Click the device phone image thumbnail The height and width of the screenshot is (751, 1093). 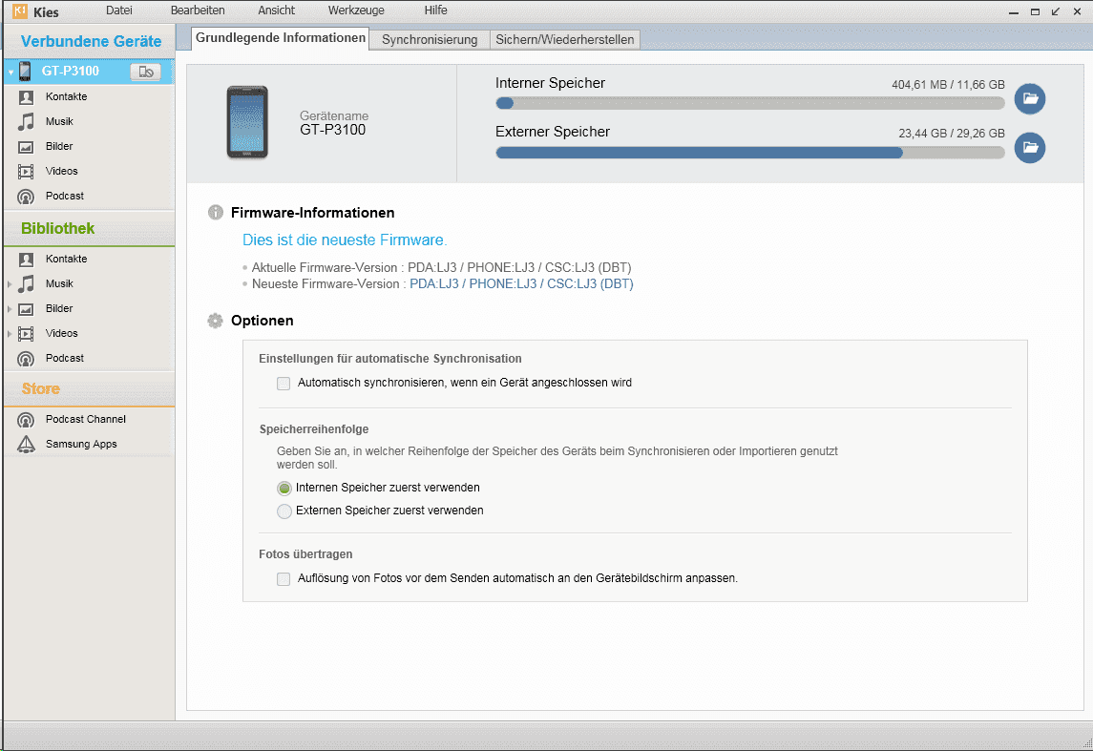point(247,122)
